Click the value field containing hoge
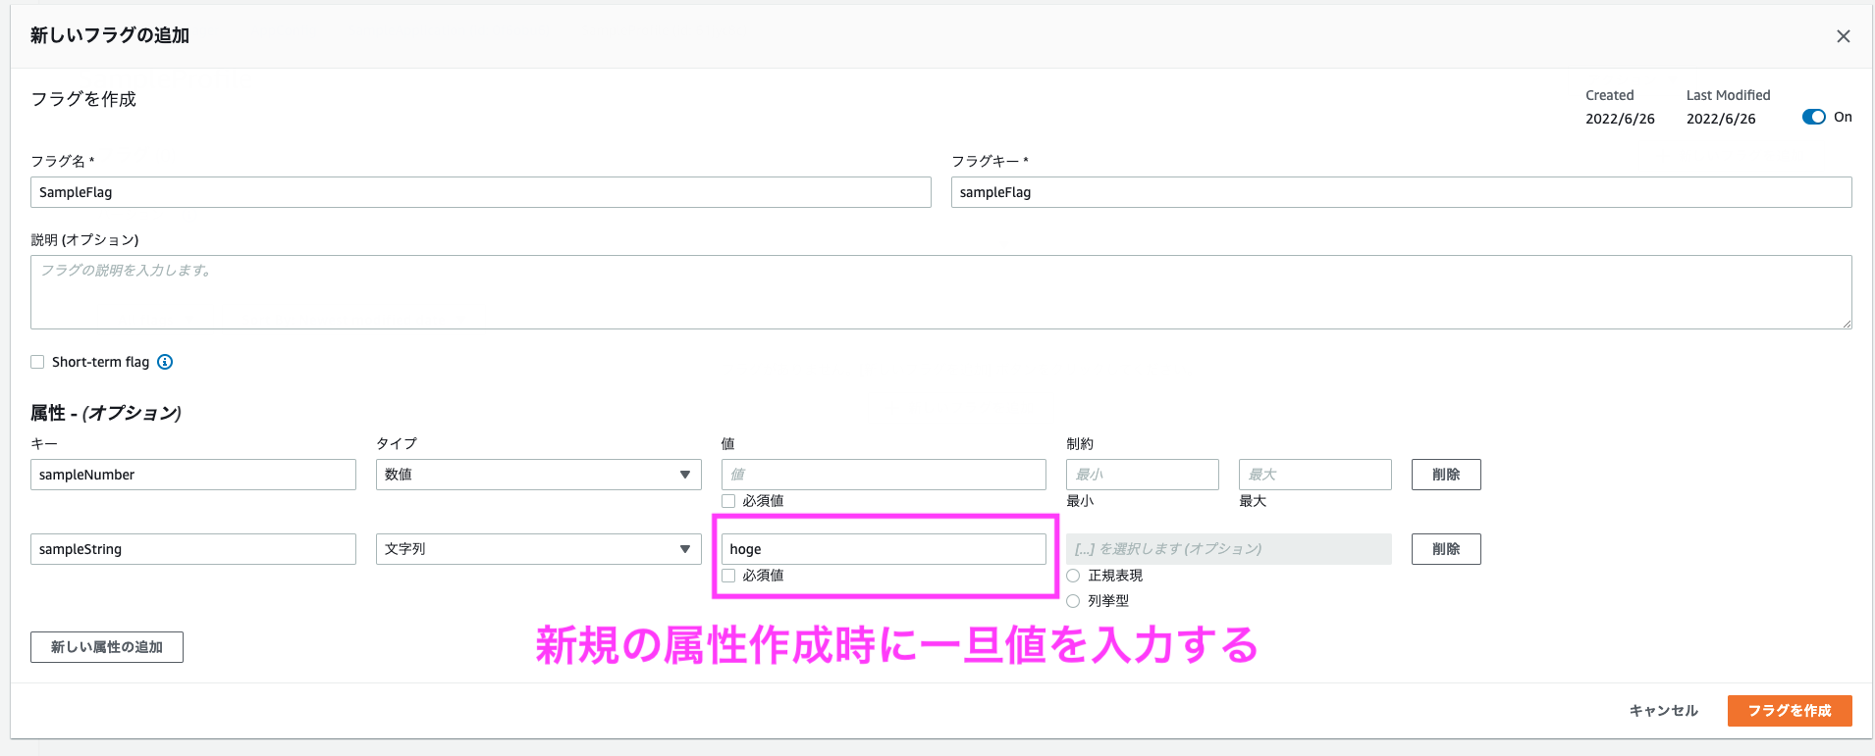Viewport: 1875px width, 756px height. pyautogui.click(x=883, y=549)
